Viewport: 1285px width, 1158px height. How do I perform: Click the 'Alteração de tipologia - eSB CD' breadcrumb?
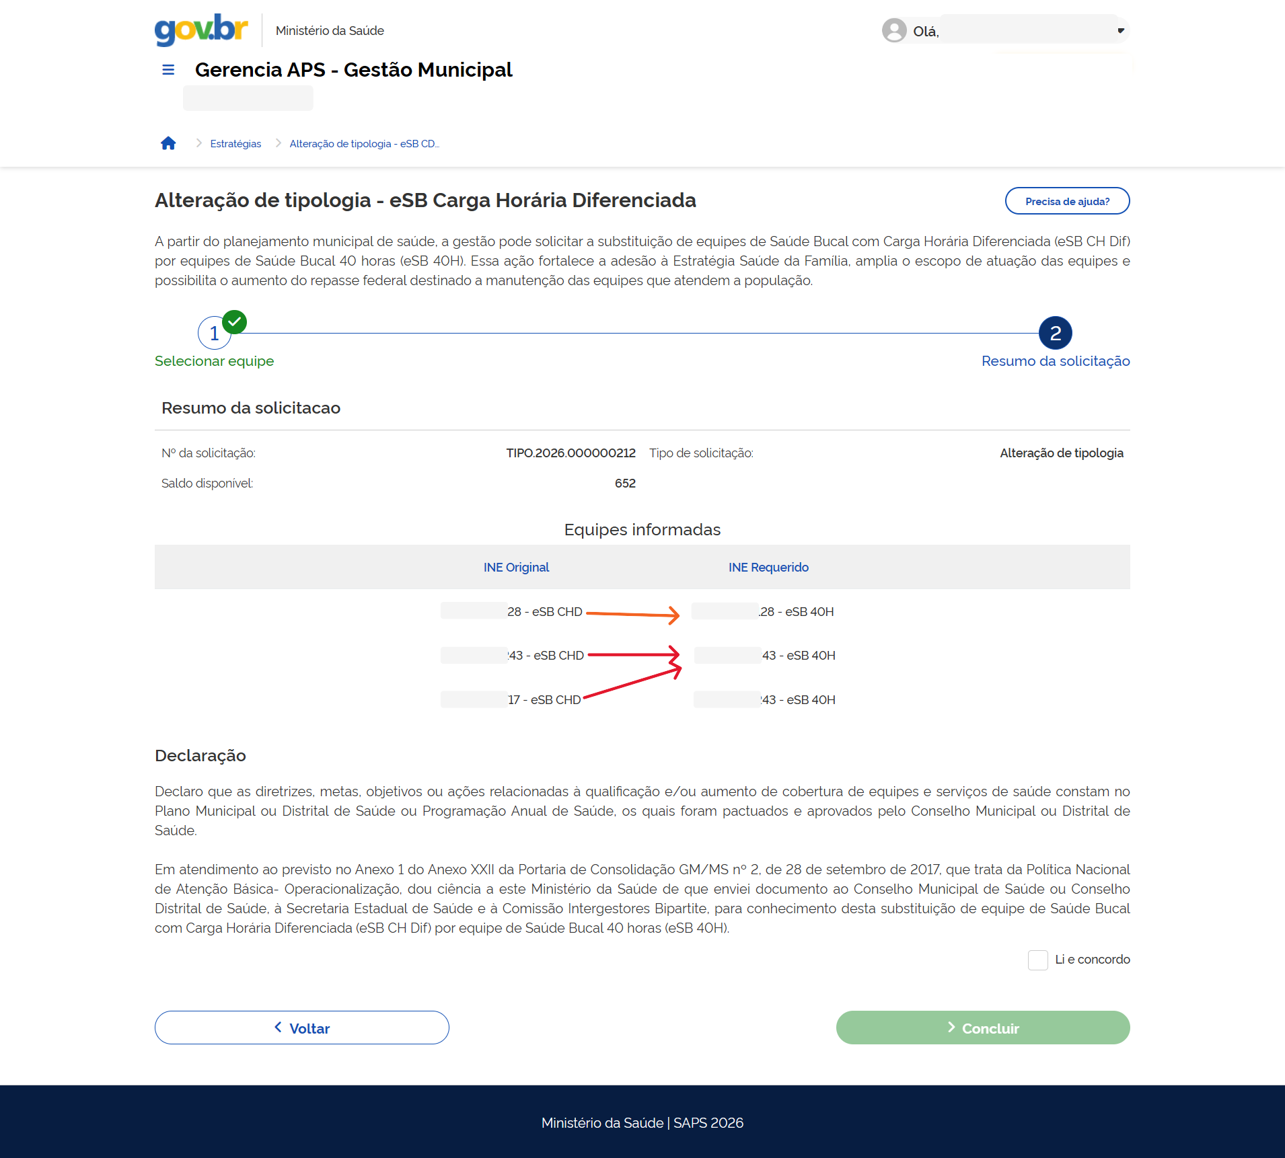pyautogui.click(x=364, y=144)
